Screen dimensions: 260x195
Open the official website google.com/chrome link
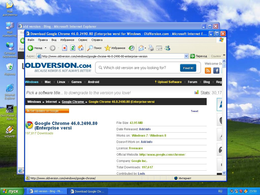pyautogui.click(x=162, y=155)
